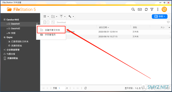
Task: Click the wrench tools toolbar icon
Action: point(70,17)
